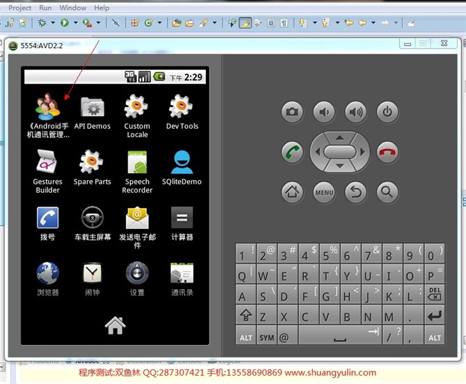Click Shift key on emulator keyboard
This screenshot has height=384, width=466.
coord(246,314)
